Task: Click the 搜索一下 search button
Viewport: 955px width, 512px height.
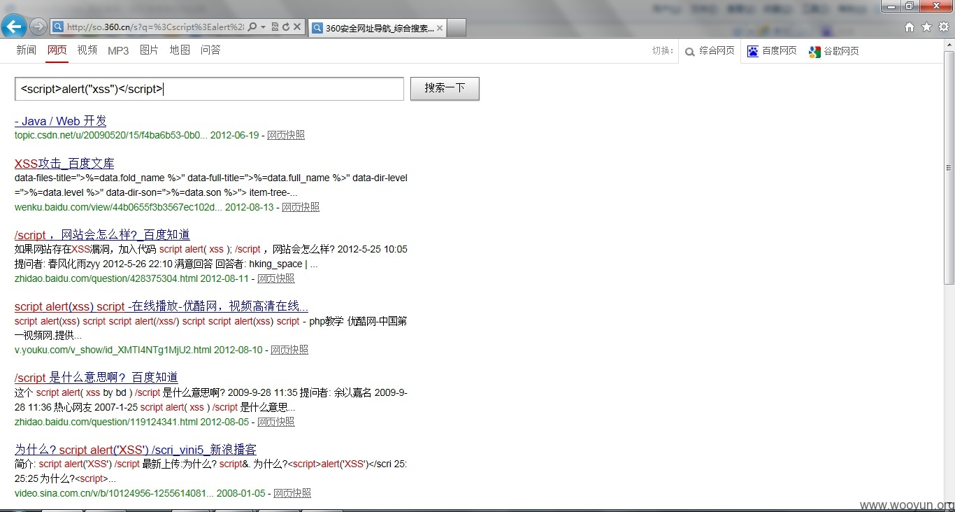Action: pyautogui.click(x=445, y=89)
